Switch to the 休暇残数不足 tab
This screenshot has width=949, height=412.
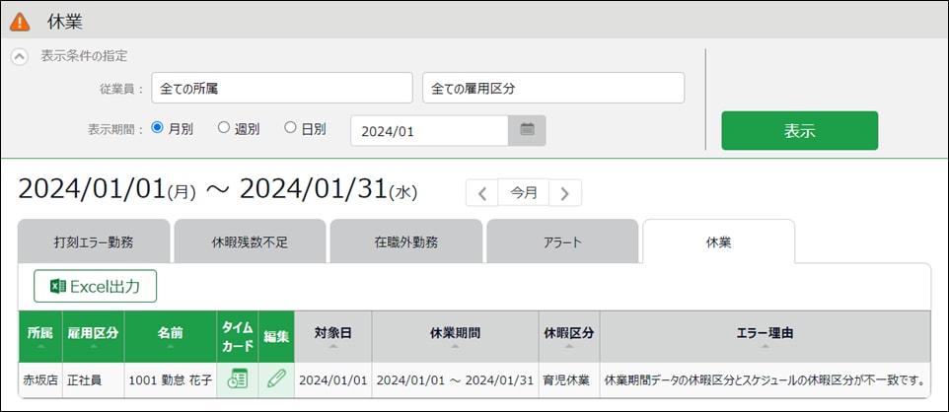point(249,241)
